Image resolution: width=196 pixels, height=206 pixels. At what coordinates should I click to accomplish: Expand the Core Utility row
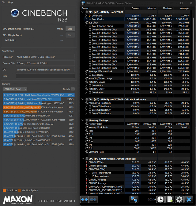[x=86, y=86]
